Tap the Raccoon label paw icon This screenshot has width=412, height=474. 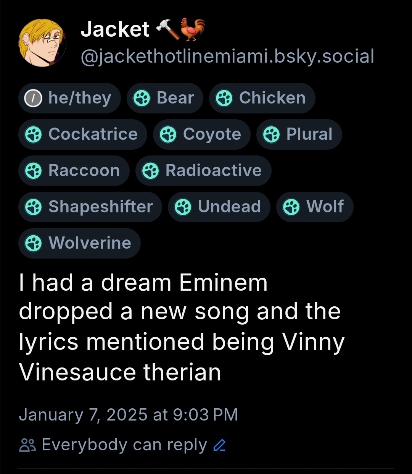33,171
